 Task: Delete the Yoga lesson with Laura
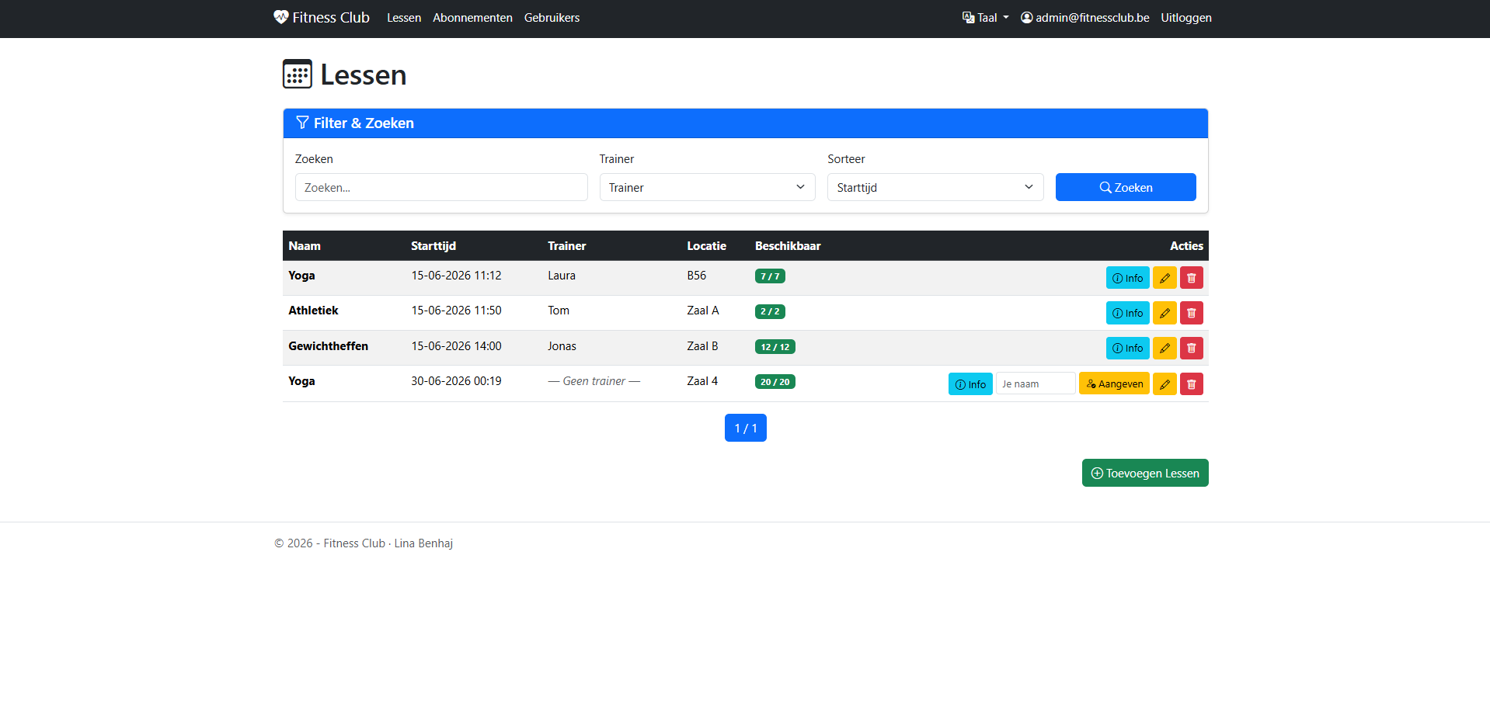point(1191,278)
